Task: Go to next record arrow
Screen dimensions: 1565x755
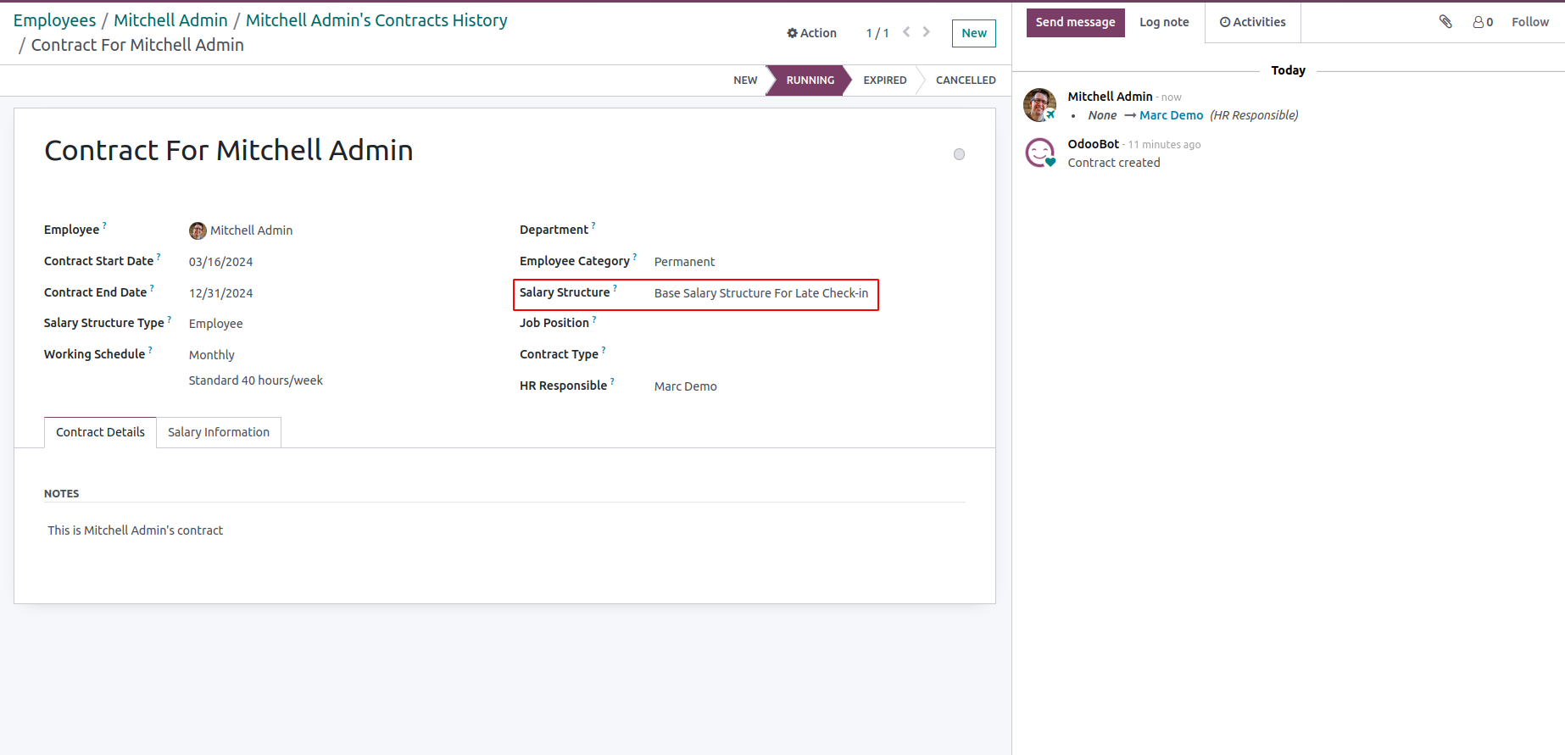Action: [927, 32]
